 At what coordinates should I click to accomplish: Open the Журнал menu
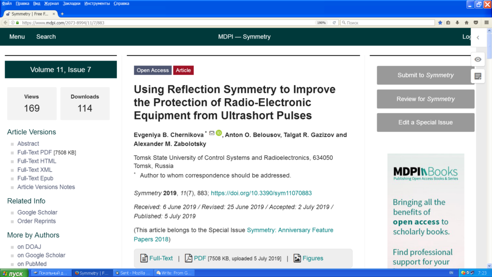point(51,3)
